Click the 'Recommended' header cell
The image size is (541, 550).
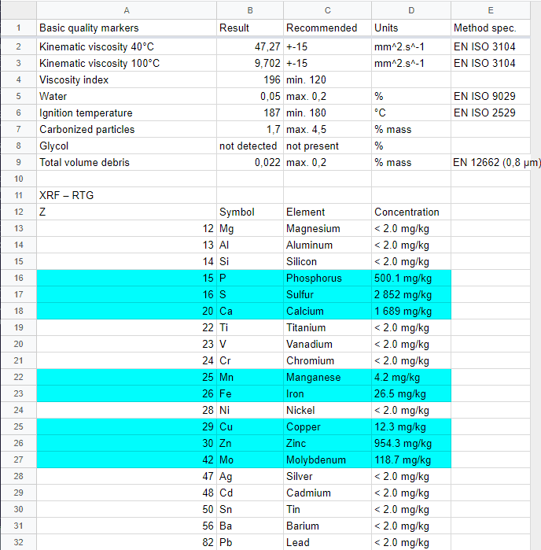327,28
